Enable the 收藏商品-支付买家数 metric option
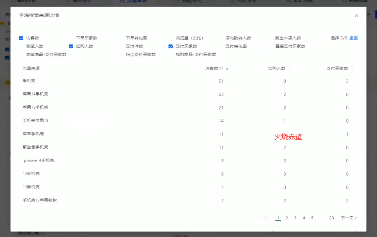377x237 pixels. 46,54
